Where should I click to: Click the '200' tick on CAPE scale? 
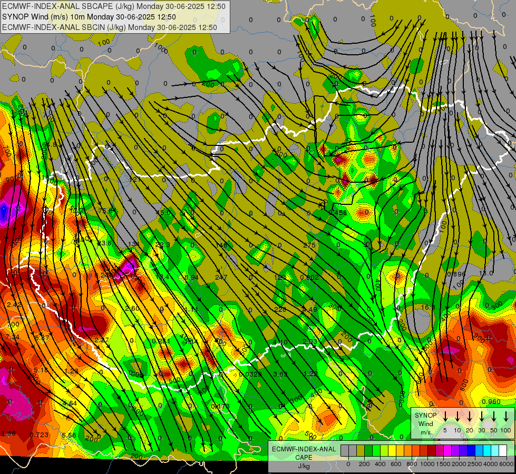(364, 464)
